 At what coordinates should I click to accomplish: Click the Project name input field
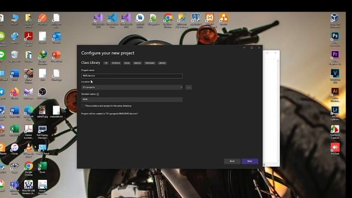click(x=132, y=76)
